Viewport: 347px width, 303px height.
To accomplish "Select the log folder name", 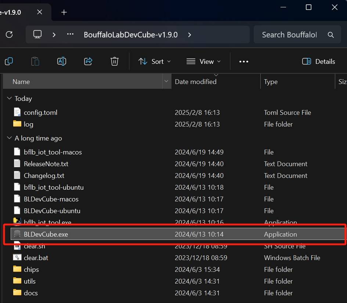I will click(29, 124).
